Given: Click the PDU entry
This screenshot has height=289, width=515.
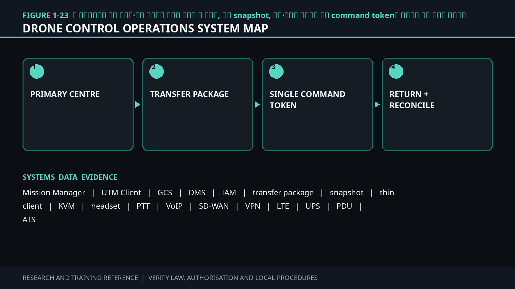Looking at the screenshot, I should tap(344, 206).
